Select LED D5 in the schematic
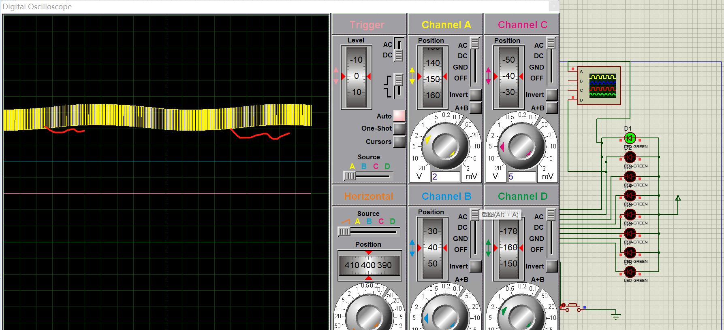The image size is (724, 330). point(630,214)
